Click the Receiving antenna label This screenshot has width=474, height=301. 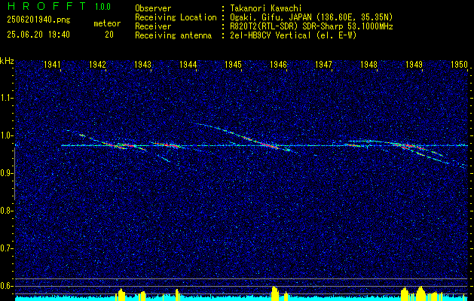pyautogui.click(x=173, y=35)
